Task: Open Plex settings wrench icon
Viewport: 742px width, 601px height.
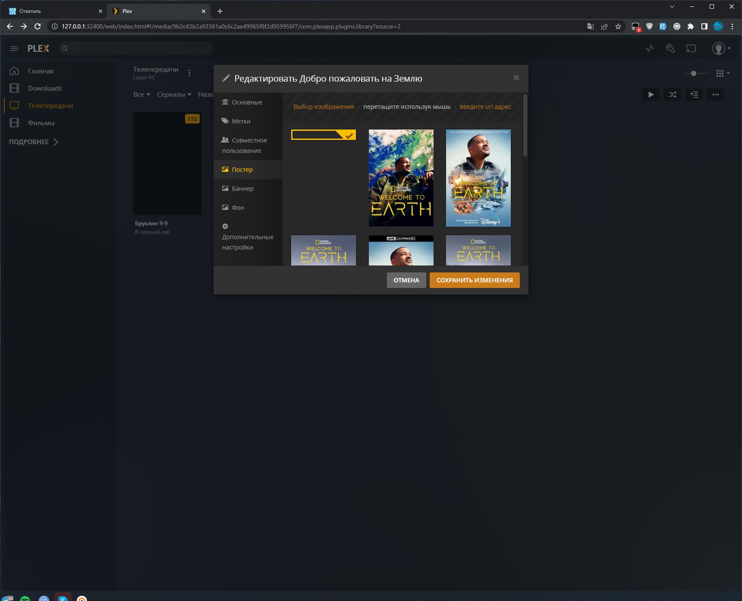Action: tap(670, 48)
